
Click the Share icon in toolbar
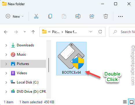click(x=92, y=16)
